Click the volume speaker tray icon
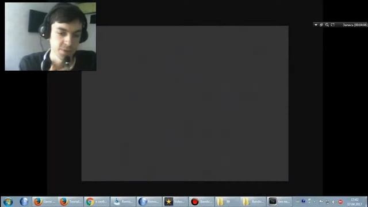This screenshot has height=207, width=368. [x=333, y=202]
